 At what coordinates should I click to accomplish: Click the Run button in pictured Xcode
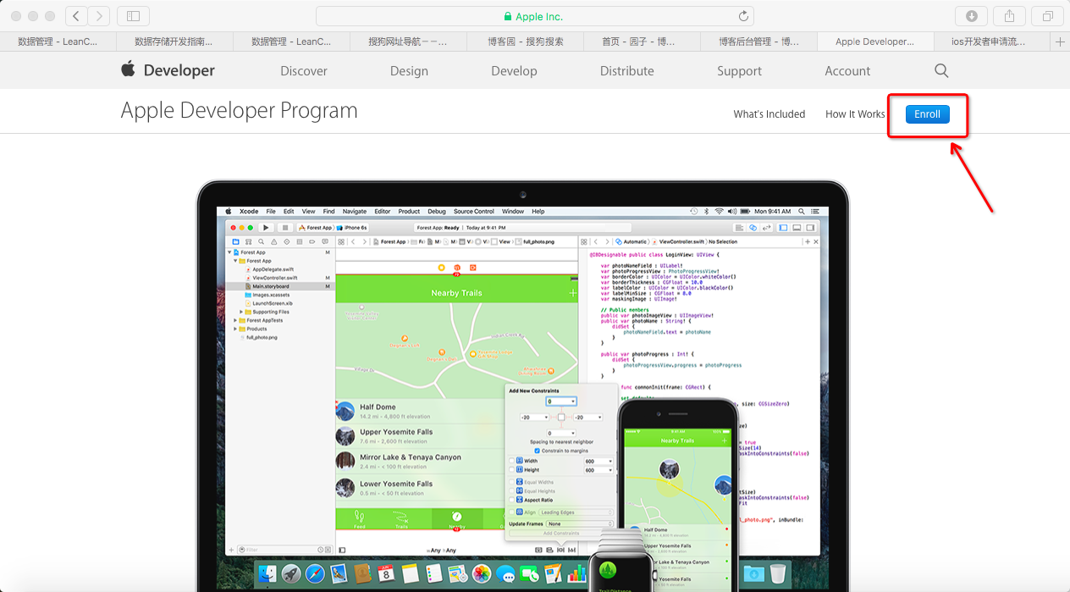(x=266, y=227)
